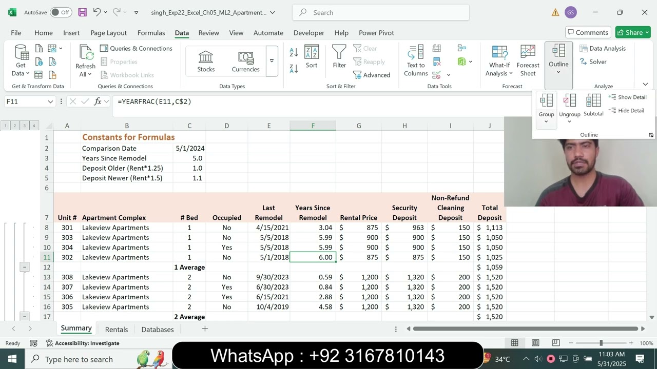The height and width of the screenshot is (369, 657).
Task: Collapse the ribbon chevron
Action: pos(645,84)
